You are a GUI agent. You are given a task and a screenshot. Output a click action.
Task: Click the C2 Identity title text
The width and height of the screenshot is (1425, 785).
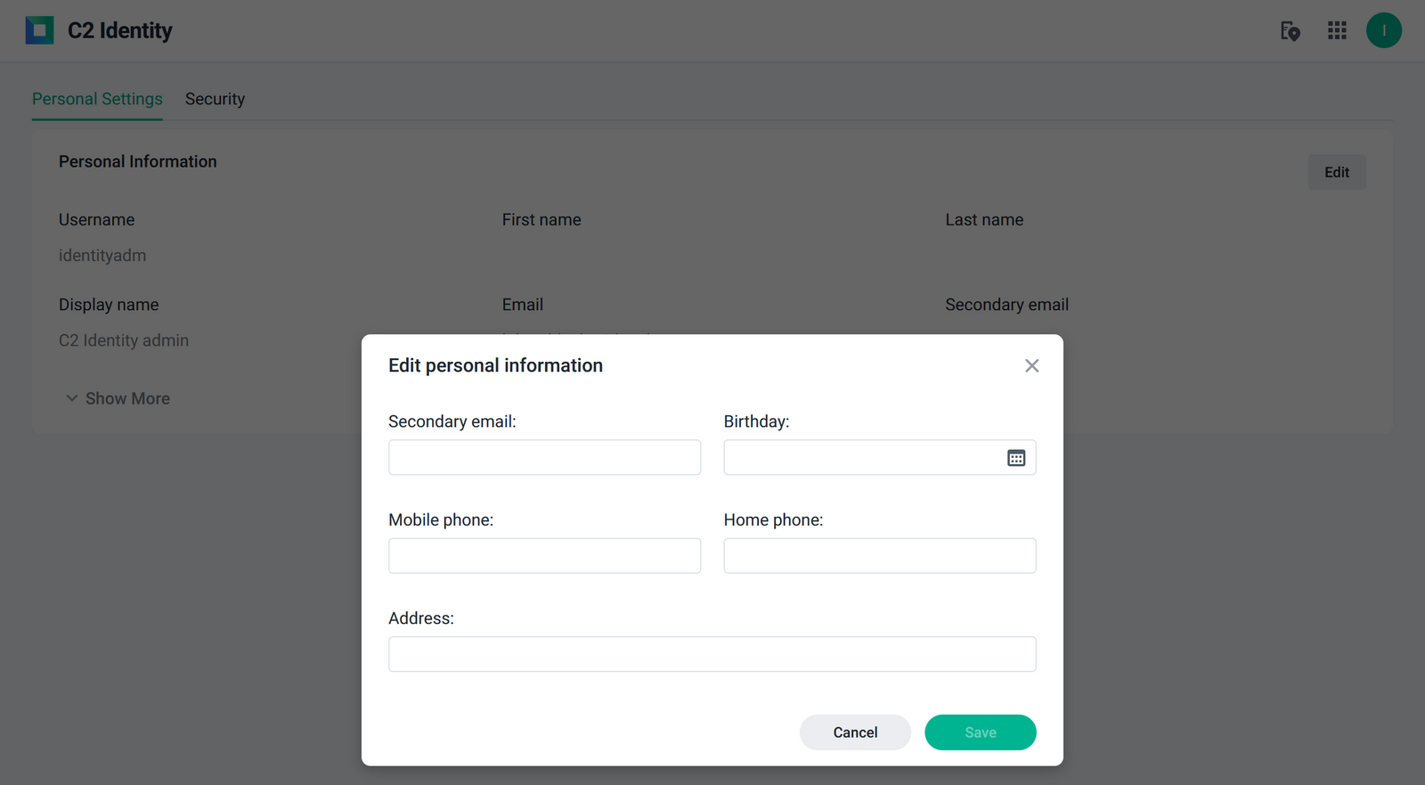click(120, 30)
